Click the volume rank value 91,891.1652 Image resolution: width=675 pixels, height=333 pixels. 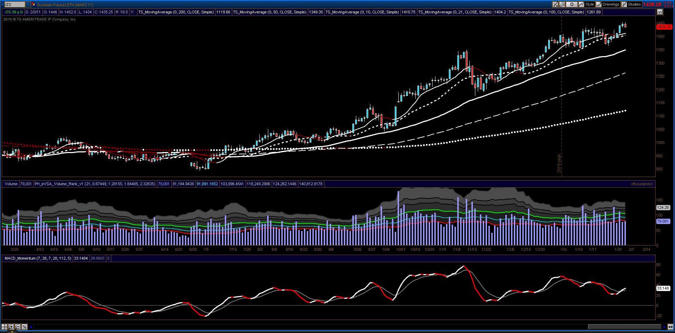pyautogui.click(x=207, y=184)
